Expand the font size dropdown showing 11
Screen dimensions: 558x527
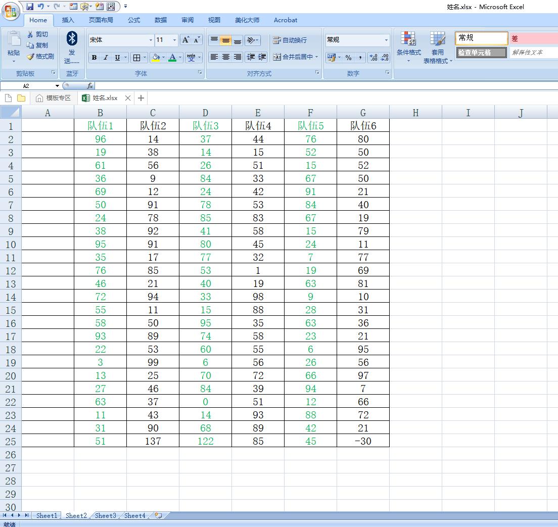(174, 40)
